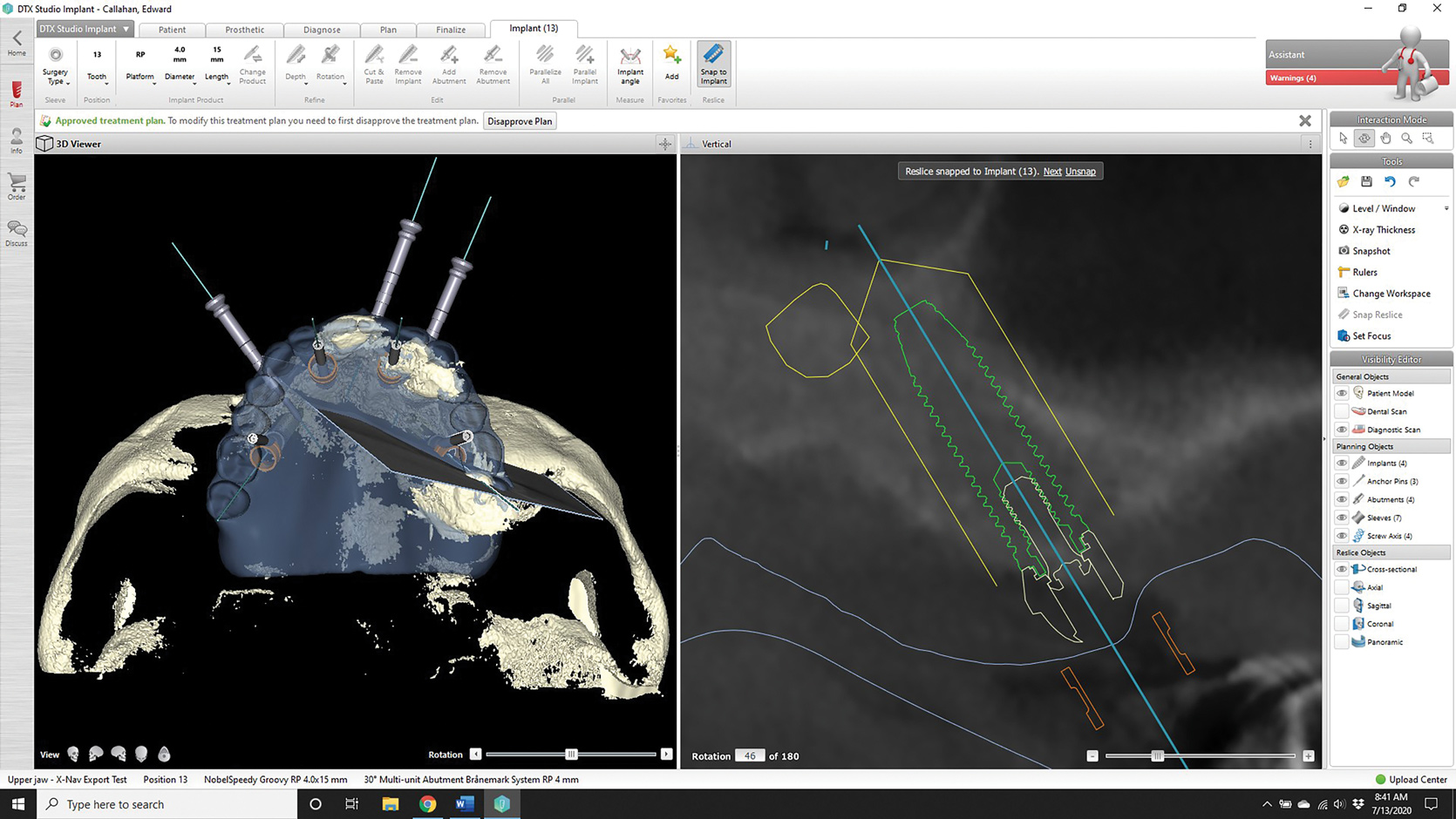Toggle visibility of Dental Scan
Screen dimensions: 1456x819
(x=1342, y=411)
